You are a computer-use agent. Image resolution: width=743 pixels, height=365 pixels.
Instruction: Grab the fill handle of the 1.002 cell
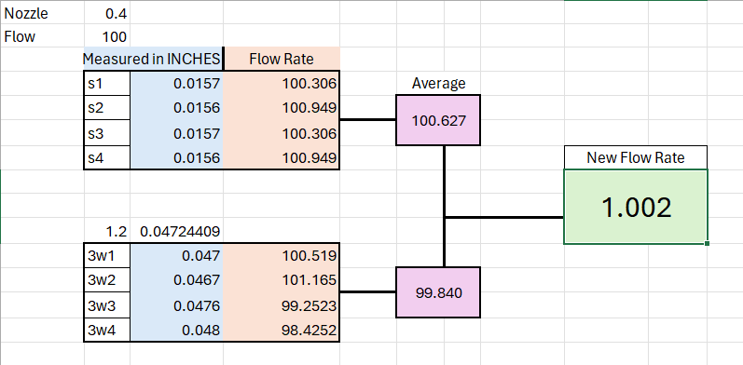coord(707,243)
